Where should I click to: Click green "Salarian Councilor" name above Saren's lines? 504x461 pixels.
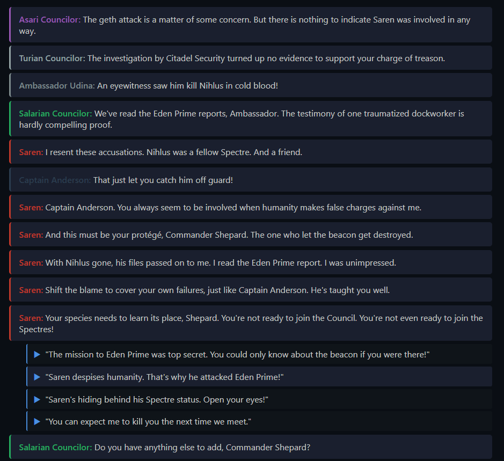[x=55, y=114]
